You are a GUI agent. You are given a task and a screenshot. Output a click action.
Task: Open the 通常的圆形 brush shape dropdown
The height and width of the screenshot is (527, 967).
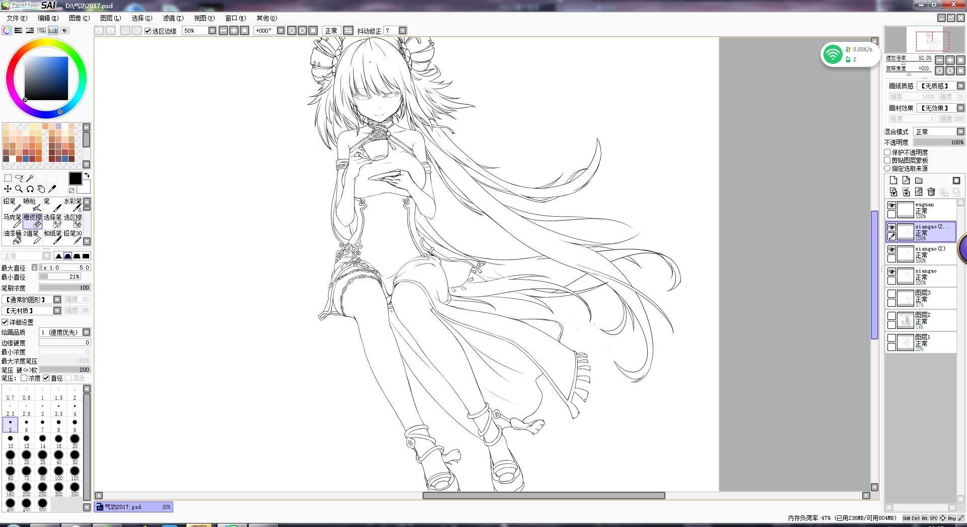pos(57,300)
